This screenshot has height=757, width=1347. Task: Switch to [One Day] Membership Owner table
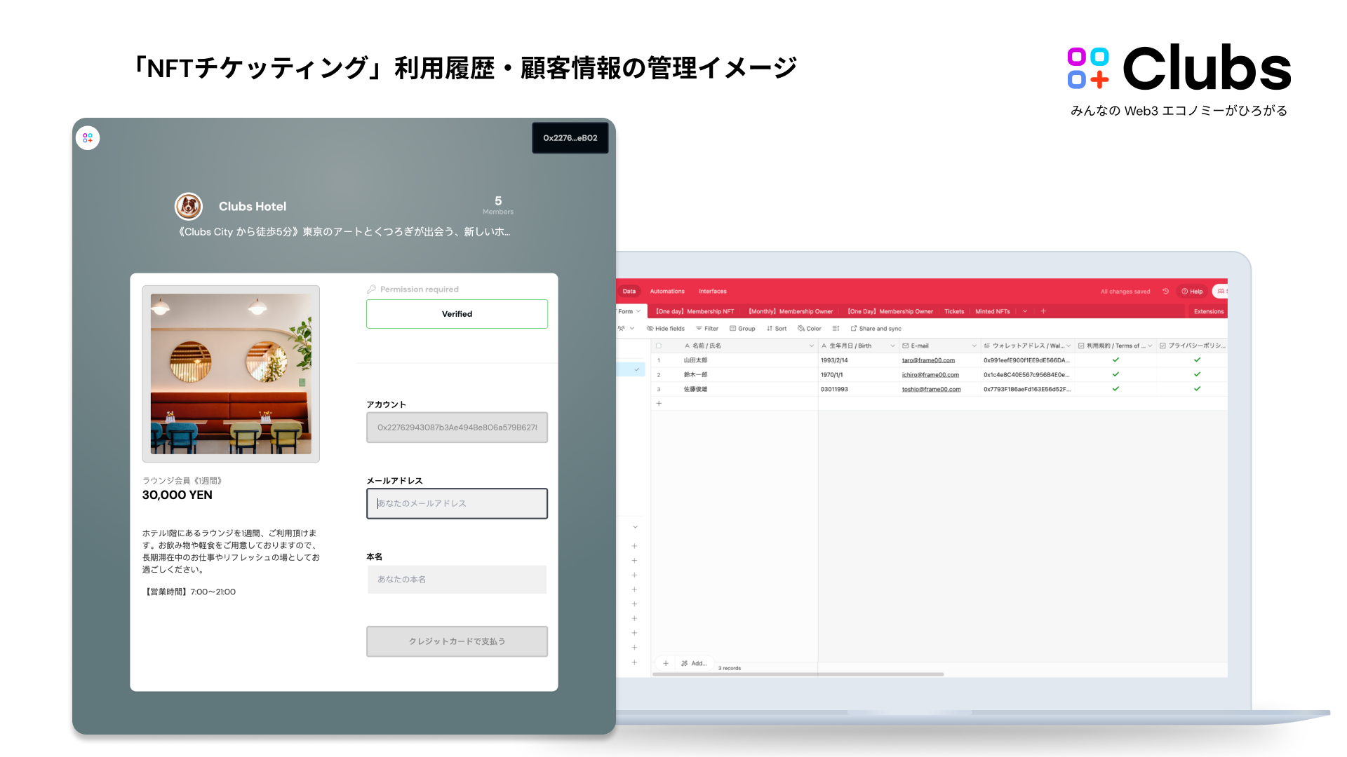point(890,311)
